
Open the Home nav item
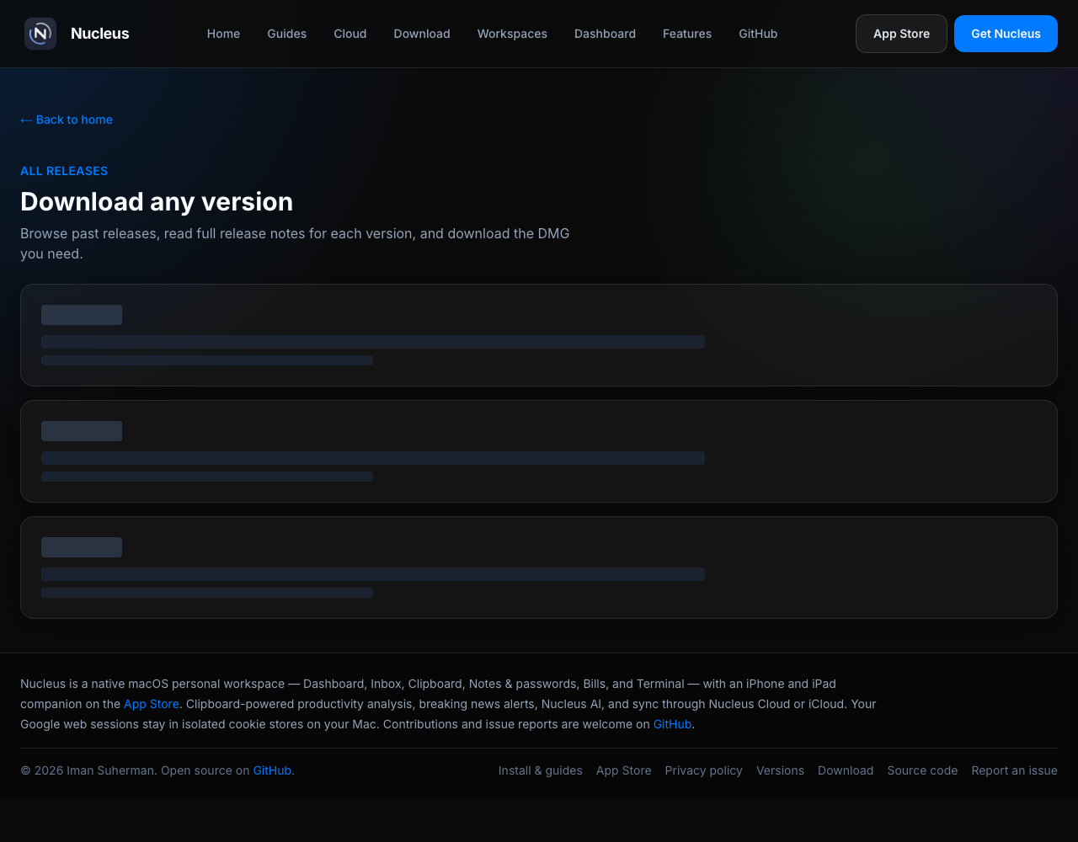click(x=223, y=34)
